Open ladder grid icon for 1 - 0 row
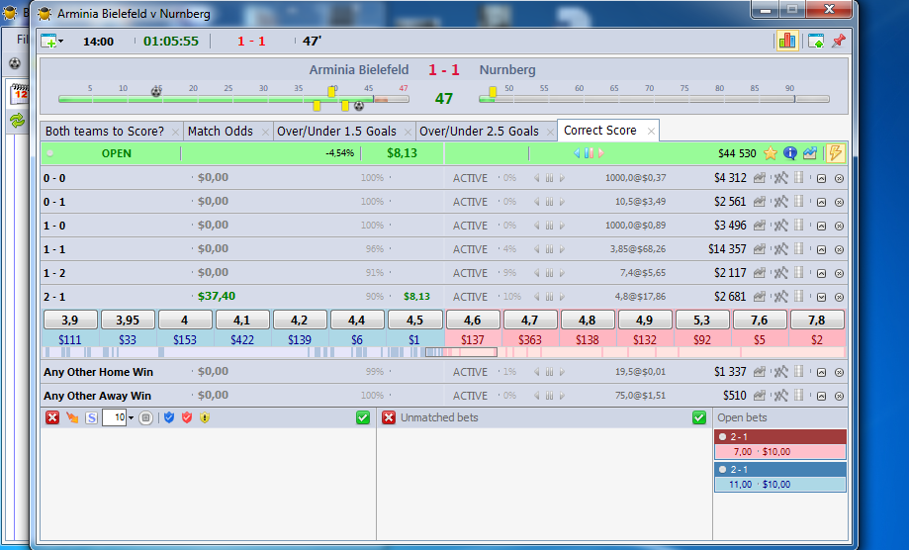 799,226
